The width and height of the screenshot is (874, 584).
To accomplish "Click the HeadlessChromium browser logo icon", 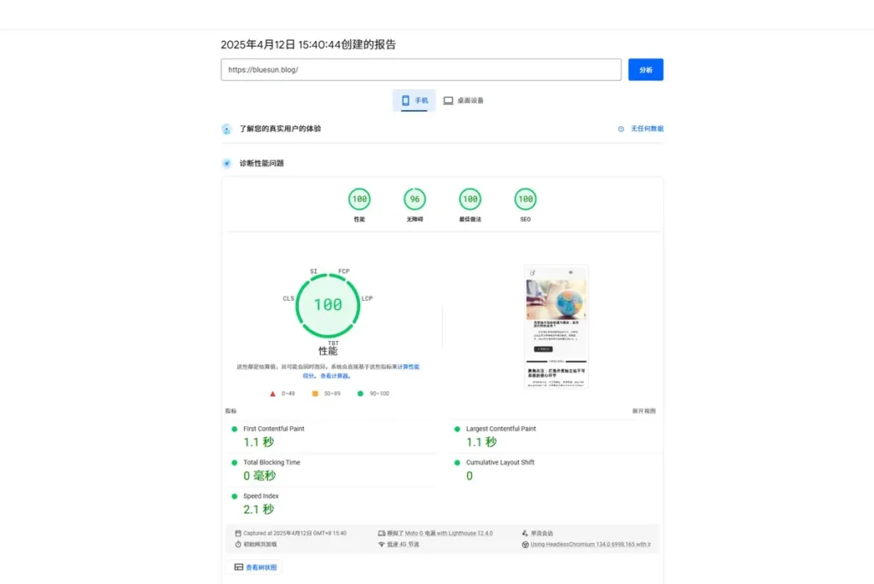I will click(527, 545).
